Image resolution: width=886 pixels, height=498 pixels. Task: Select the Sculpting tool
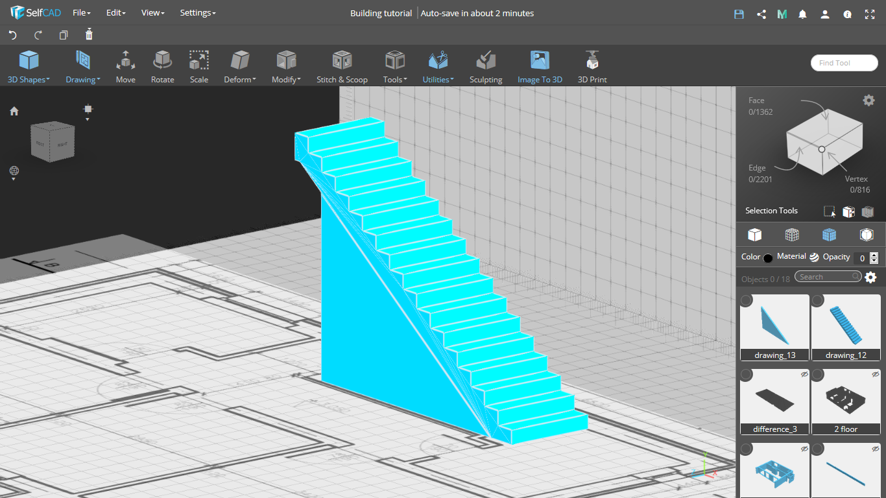pos(486,67)
